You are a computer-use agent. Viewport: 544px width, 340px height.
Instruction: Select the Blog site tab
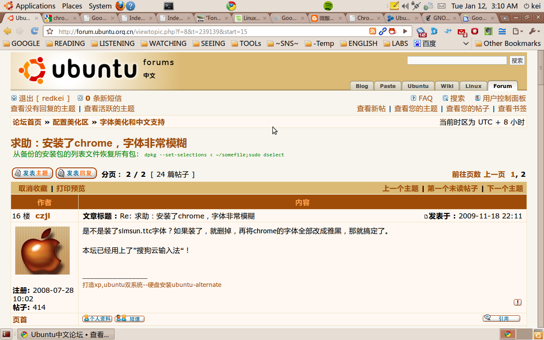[362, 86]
